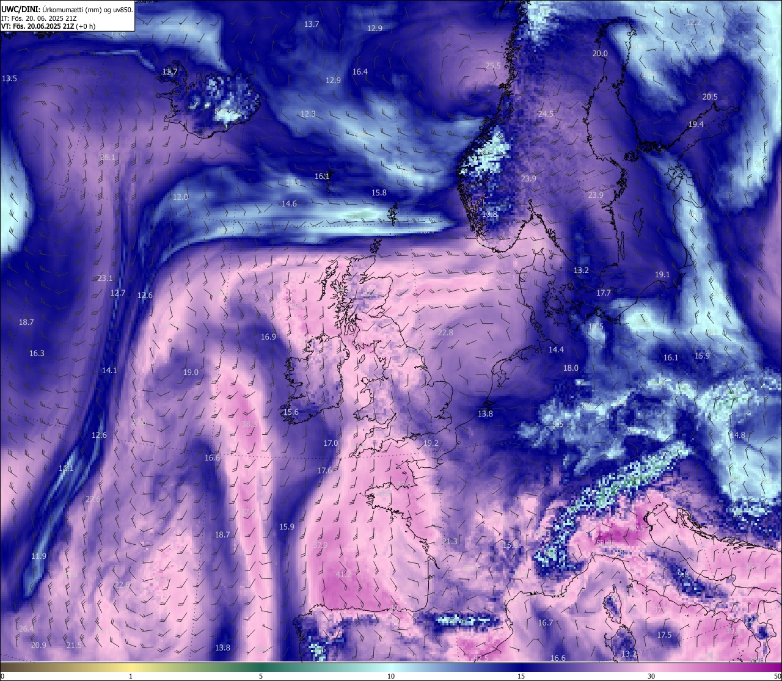Click the 26.4 value label
This screenshot has width=782, height=681.
26,628
